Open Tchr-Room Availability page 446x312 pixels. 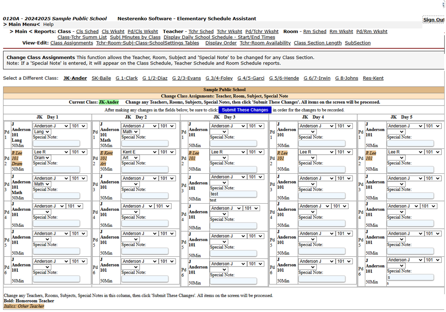(x=265, y=43)
